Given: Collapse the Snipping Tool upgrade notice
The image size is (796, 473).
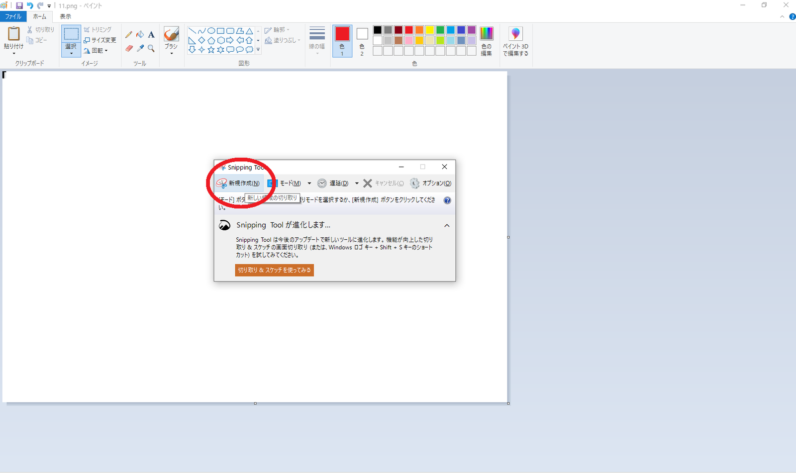Looking at the screenshot, I should tap(446, 225).
